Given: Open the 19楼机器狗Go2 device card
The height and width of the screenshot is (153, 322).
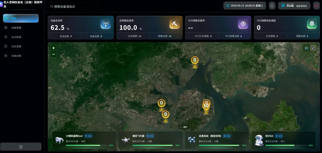Looking at the screenshot, I should (x=84, y=140).
